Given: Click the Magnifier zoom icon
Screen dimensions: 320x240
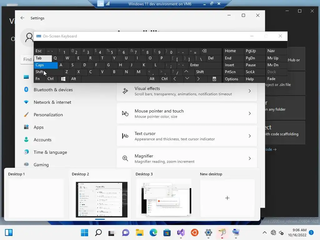Looking at the screenshot, I should pyautogui.click(x=125, y=158).
